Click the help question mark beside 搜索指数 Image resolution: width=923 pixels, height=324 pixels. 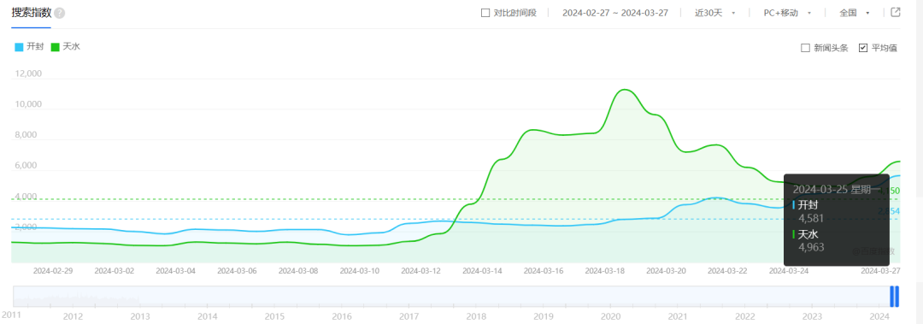(60, 13)
